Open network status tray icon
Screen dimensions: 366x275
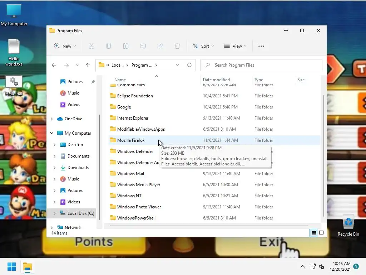coord(312,266)
